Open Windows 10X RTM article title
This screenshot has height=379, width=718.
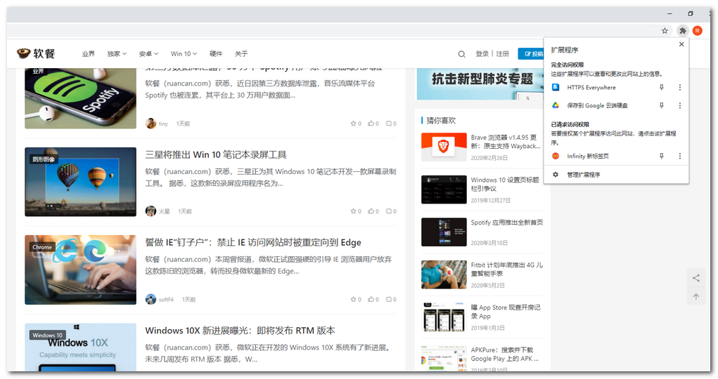[240, 331]
